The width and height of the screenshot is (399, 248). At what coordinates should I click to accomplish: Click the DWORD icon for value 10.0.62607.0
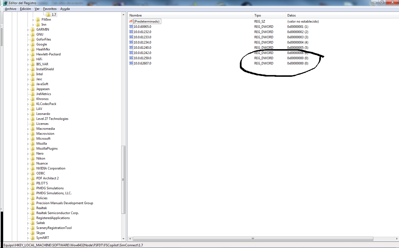[x=131, y=63]
